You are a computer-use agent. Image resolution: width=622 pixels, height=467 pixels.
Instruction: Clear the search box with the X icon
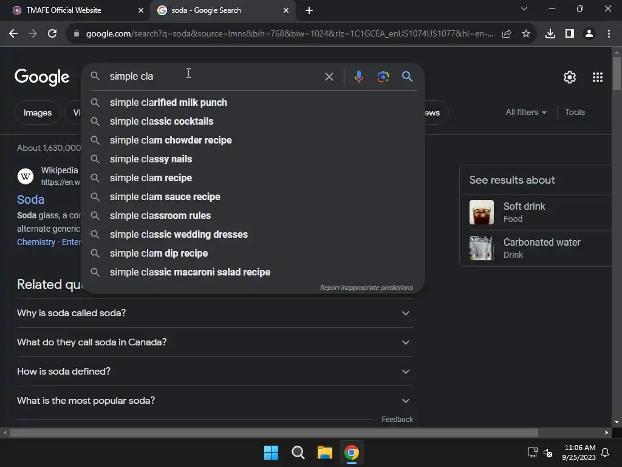pos(329,77)
